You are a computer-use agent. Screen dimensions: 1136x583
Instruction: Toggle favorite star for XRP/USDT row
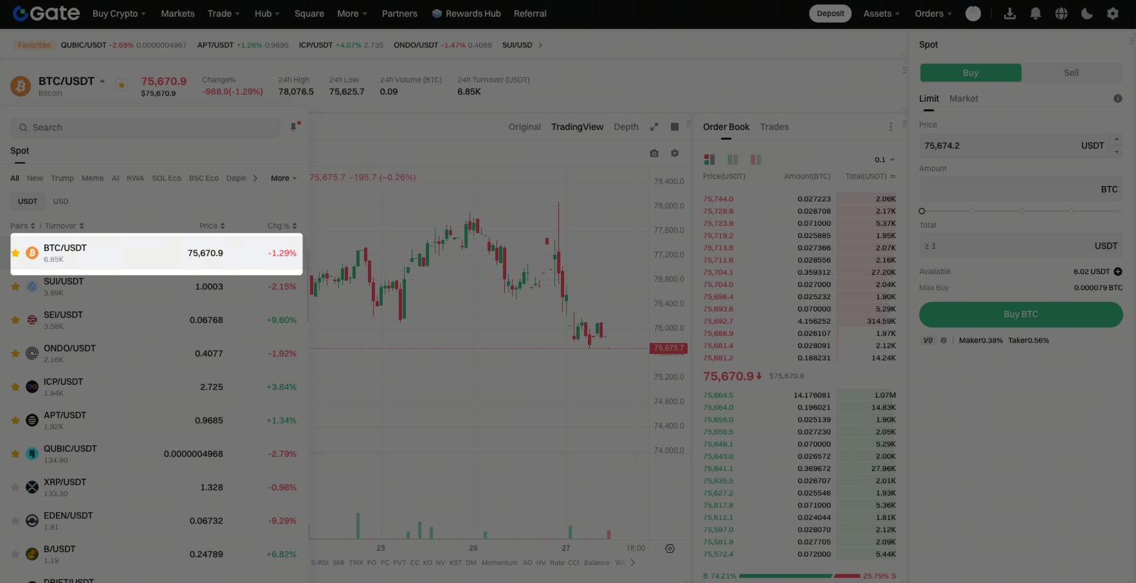(x=15, y=487)
